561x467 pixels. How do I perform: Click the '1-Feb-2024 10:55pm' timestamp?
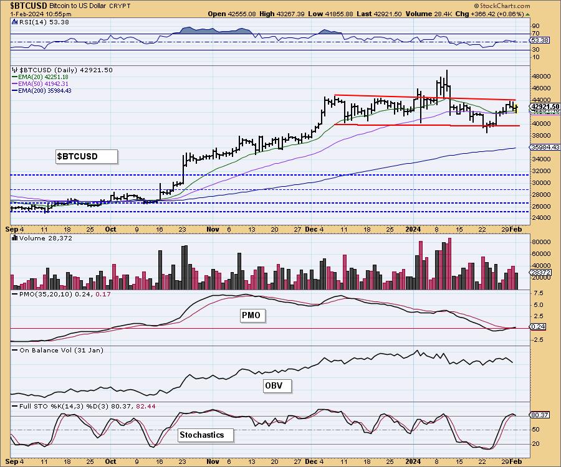41,14
